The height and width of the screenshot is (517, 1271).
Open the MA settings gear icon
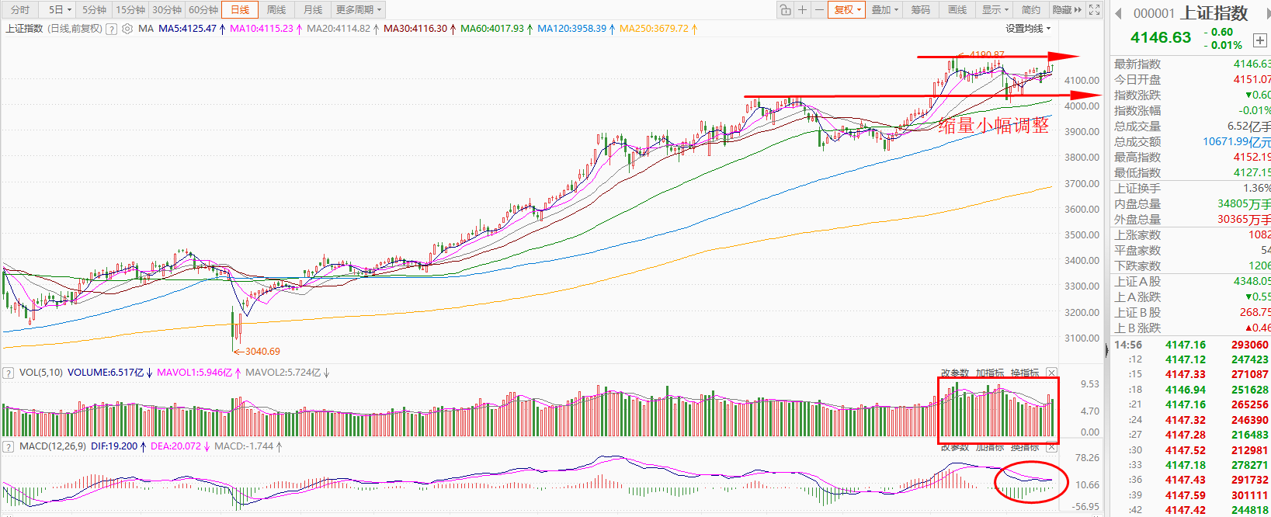pos(127,29)
